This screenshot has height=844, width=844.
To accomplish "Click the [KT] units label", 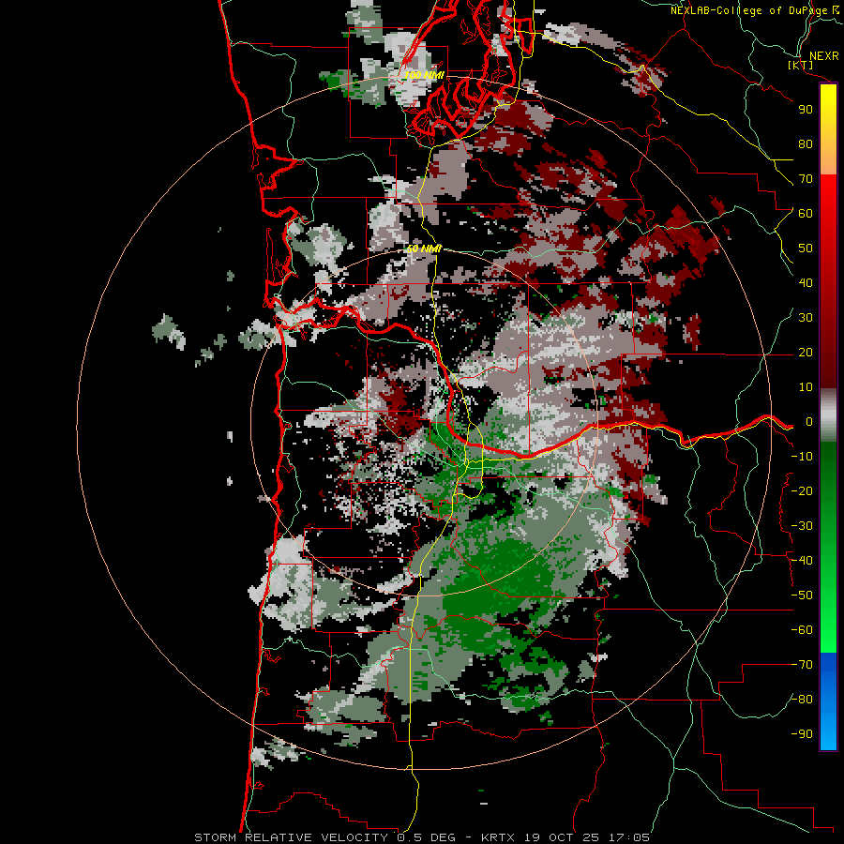I will coord(801,65).
